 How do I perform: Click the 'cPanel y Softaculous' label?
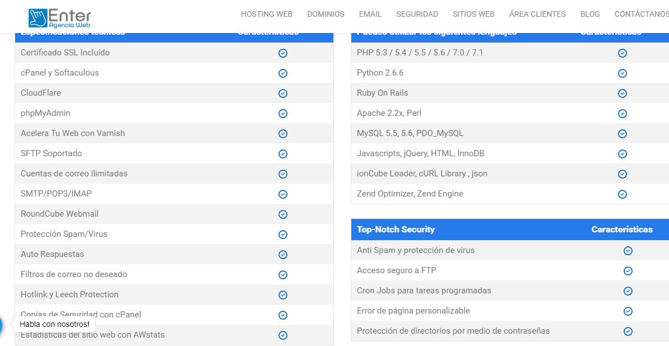pyautogui.click(x=60, y=73)
